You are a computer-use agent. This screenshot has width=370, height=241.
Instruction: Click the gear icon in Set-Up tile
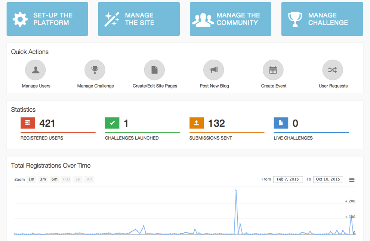click(x=20, y=19)
